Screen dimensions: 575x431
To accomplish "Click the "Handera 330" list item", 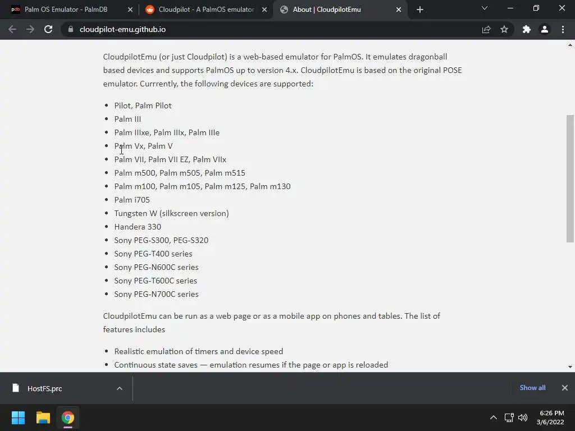I will coord(138,227).
